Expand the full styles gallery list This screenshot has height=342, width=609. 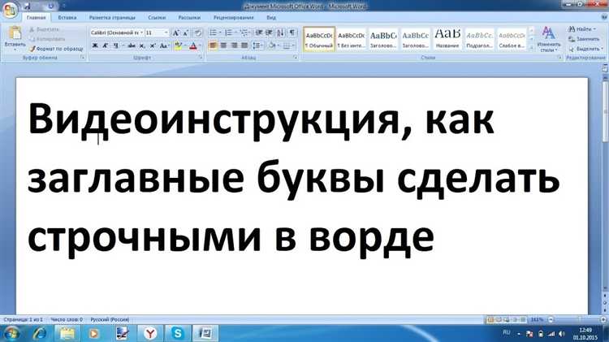(x=531, y=48)
